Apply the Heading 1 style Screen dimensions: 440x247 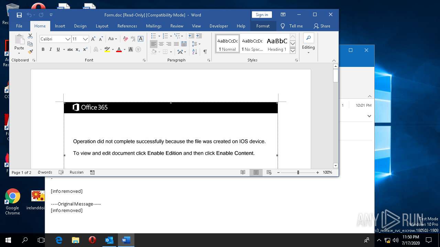click(x=277, y=44)
